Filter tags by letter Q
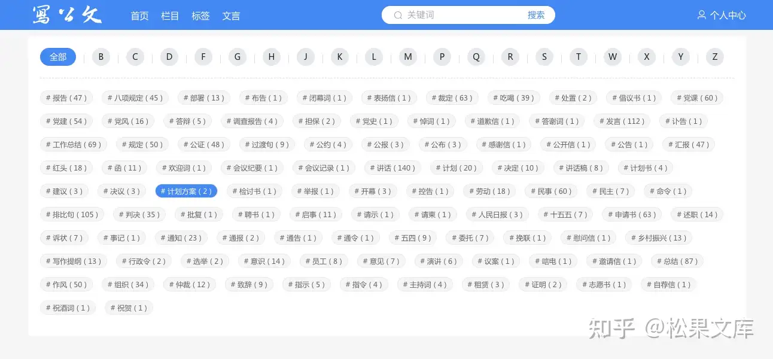This screenshot has width=773, height=359. tap(476, 57)
